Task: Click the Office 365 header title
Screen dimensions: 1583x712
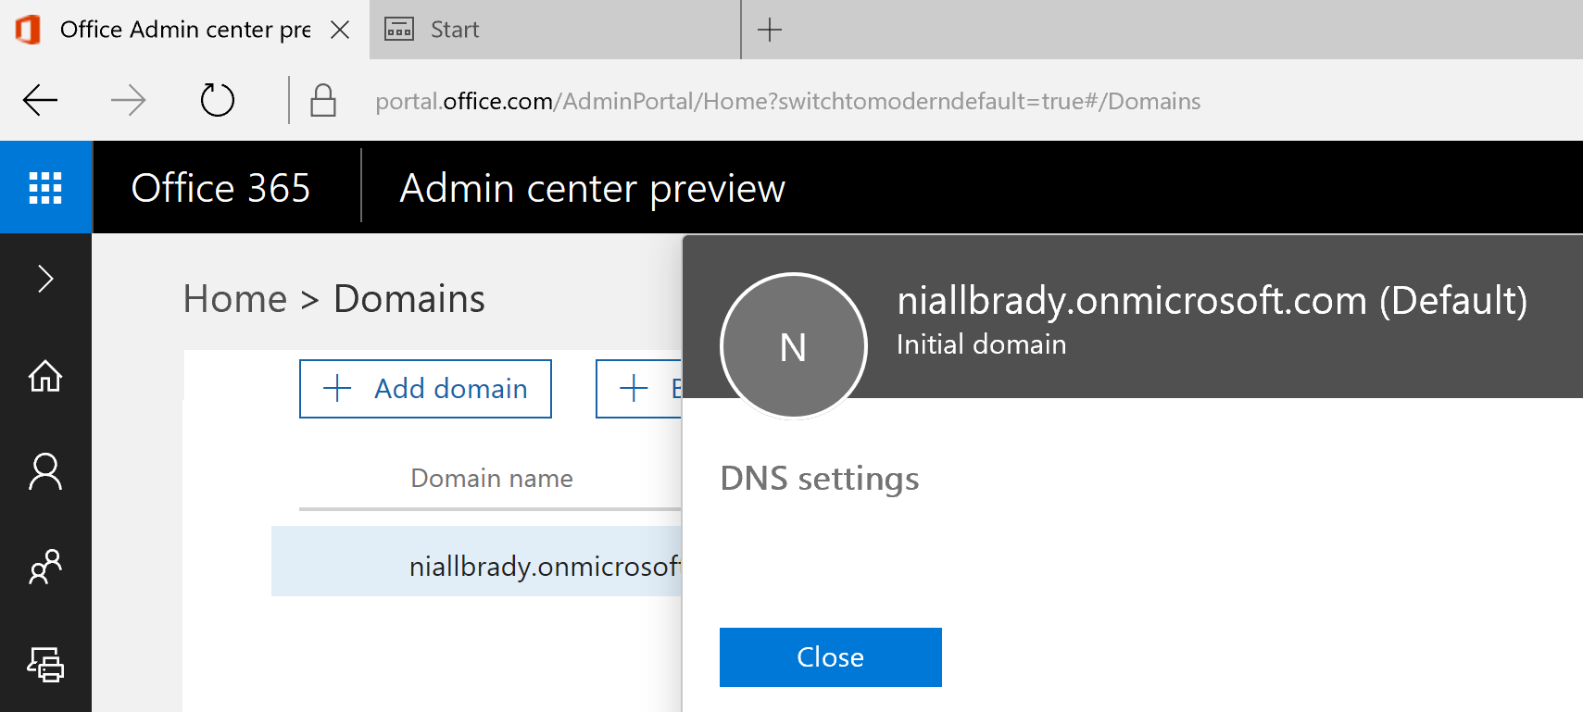Action: (220, 188)
